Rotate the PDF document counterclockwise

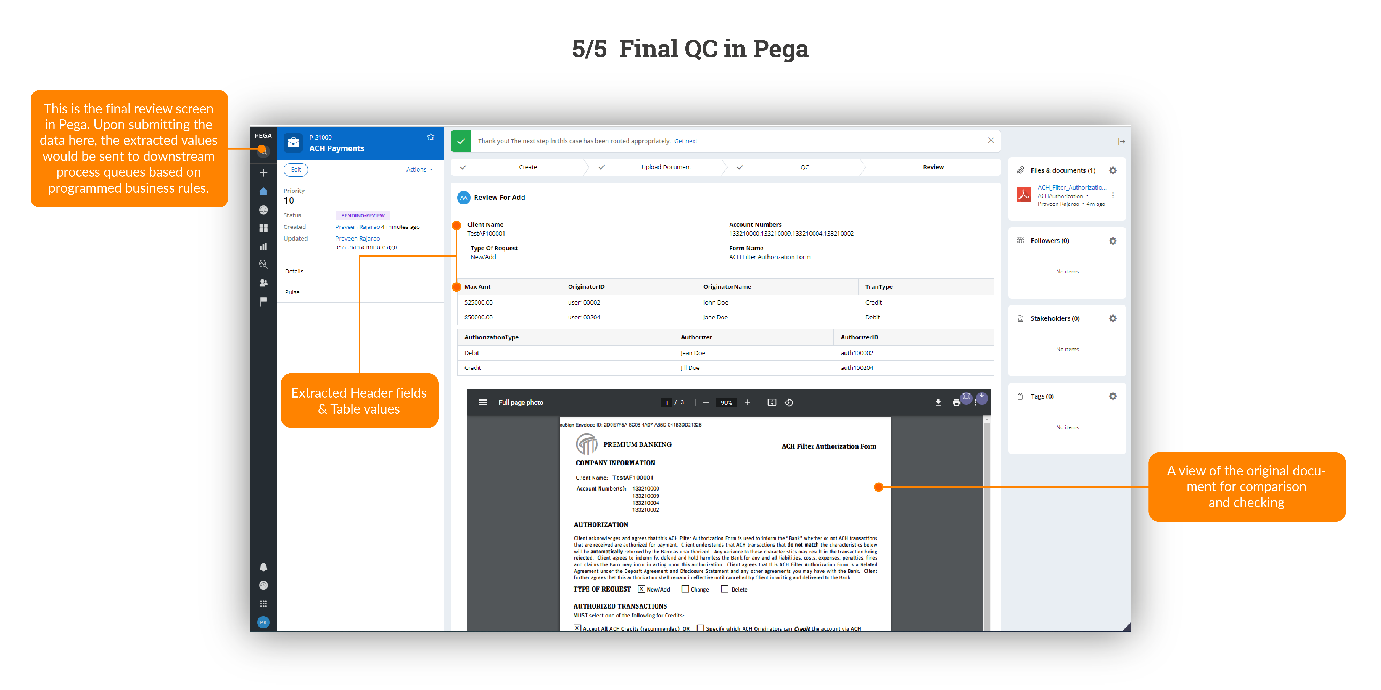pos(789,402)
